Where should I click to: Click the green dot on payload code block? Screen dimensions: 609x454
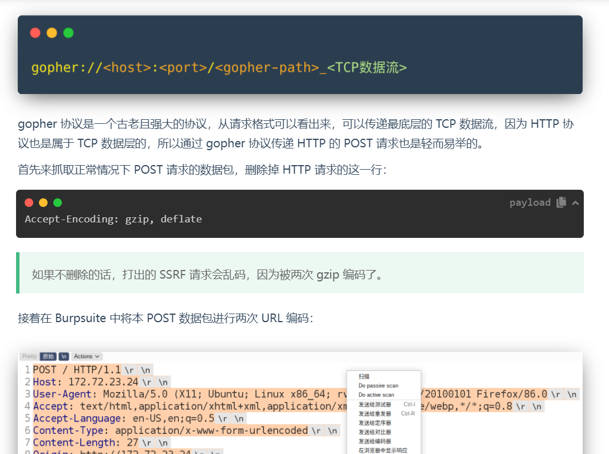(x=57, y=203)
